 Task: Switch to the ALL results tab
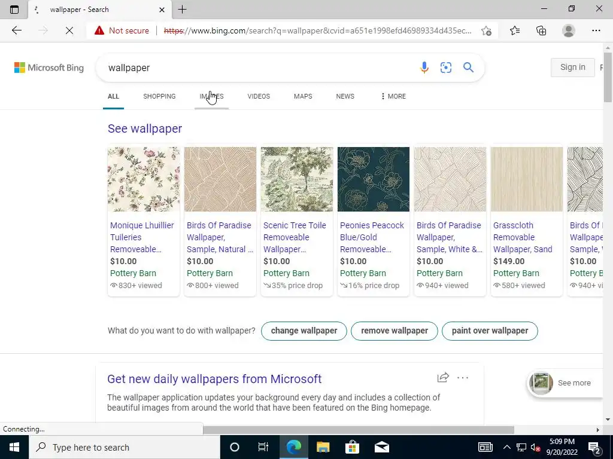coord(113,96)
